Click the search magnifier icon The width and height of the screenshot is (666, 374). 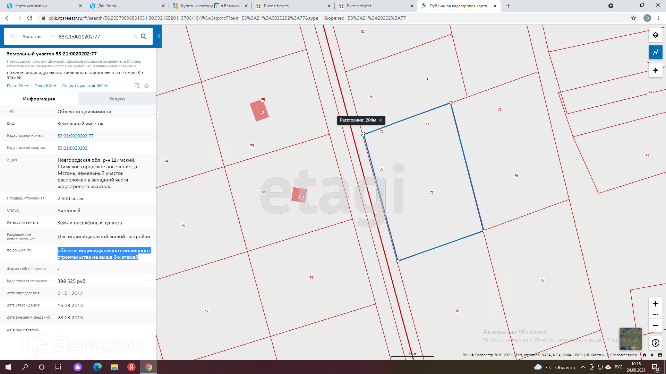click(x=144, y=36)
